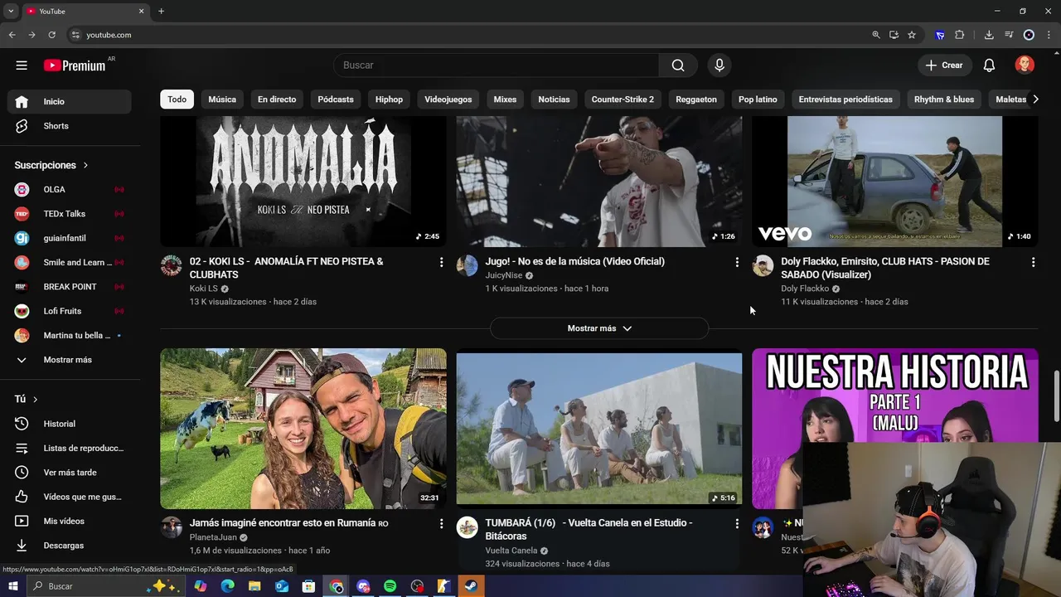Open the hamburger guide menu
This screenshot has width=1061, height=597.
point(22,66)
